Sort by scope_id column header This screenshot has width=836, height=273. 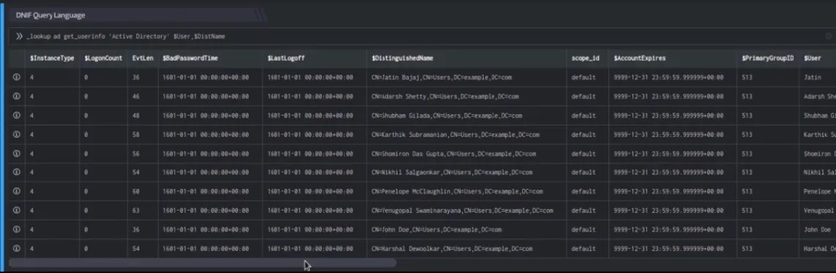(586, 58)
